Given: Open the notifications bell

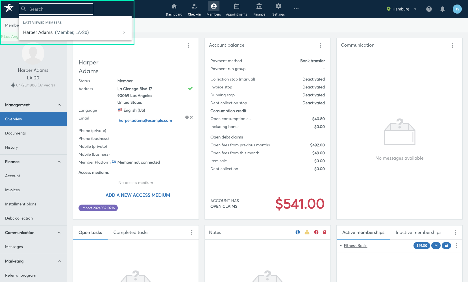Looking at the screenshot, I should click(x=443, y=9).
